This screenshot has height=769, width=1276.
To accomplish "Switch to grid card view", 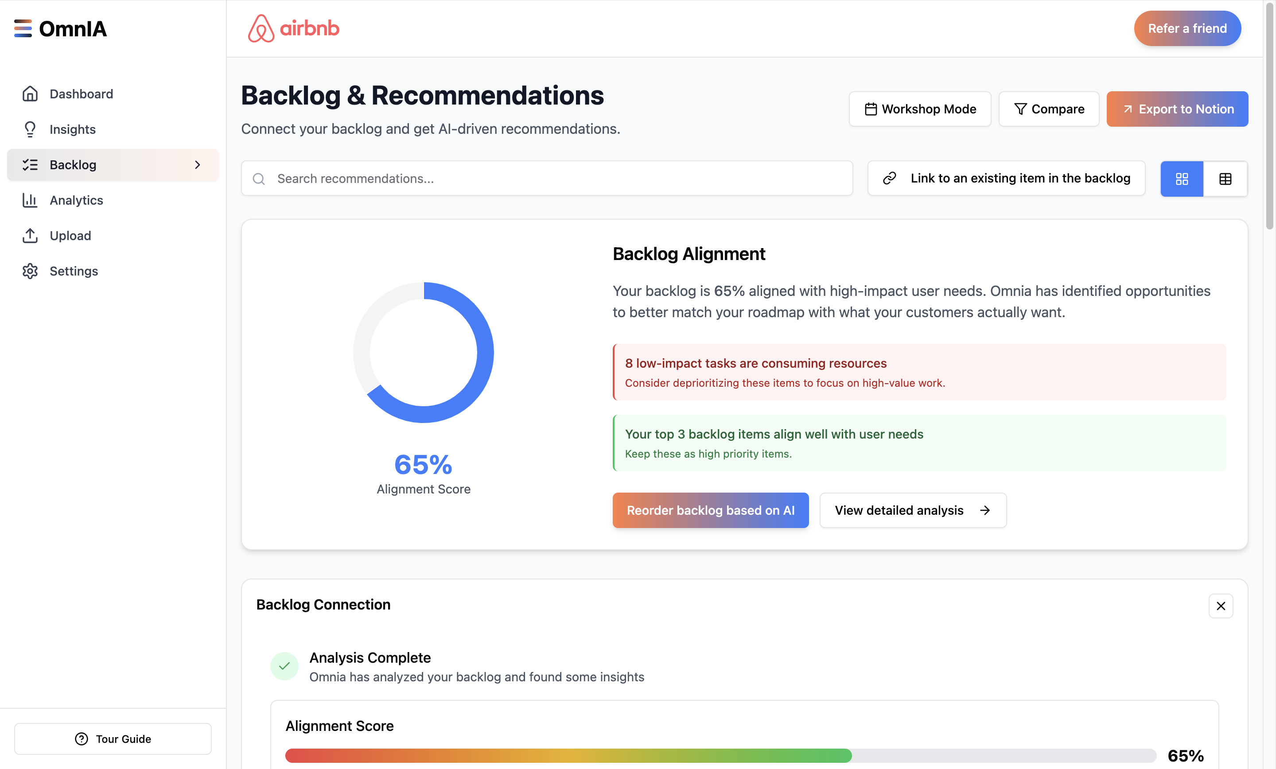I will tap(1181, 179).
